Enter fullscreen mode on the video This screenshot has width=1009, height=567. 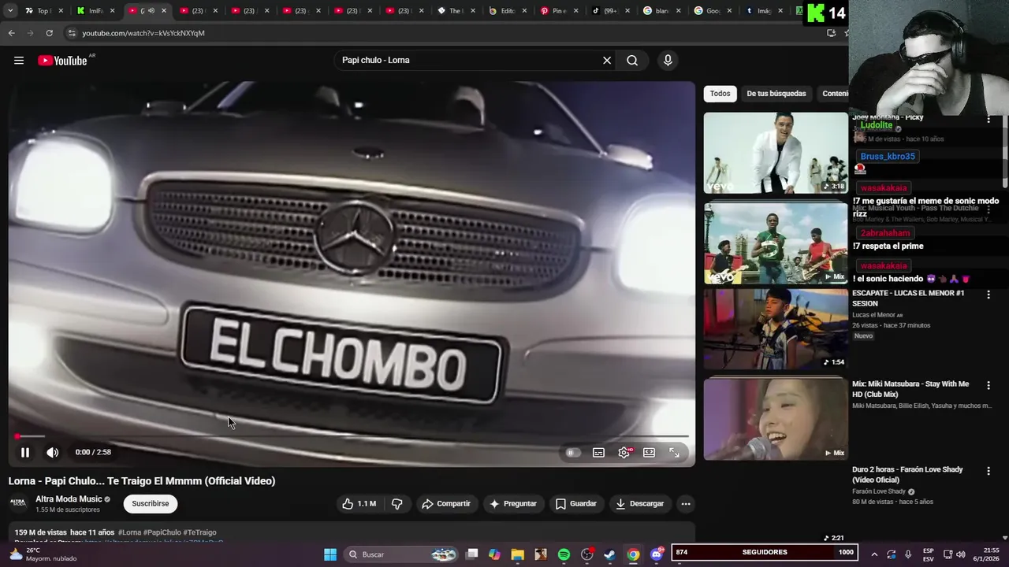pos(674,452)
